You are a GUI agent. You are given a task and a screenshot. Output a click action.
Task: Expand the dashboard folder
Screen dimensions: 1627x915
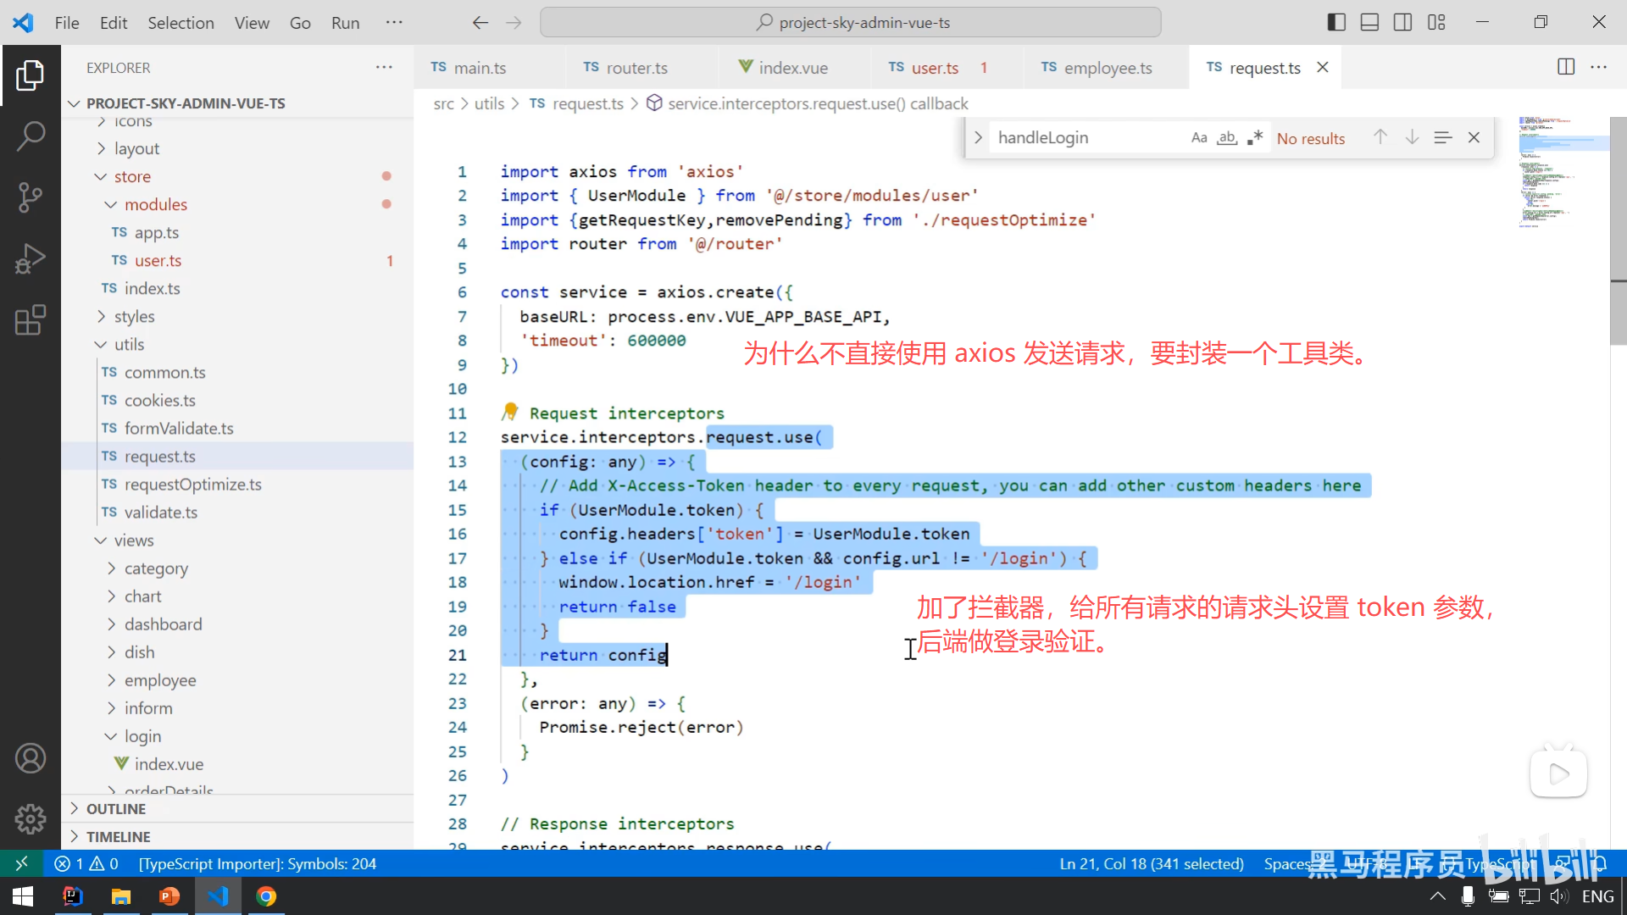[163, 624]
